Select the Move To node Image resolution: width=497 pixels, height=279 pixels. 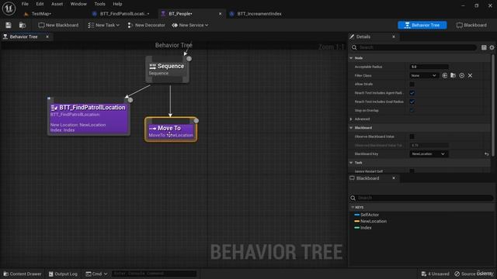click(171, 129)
